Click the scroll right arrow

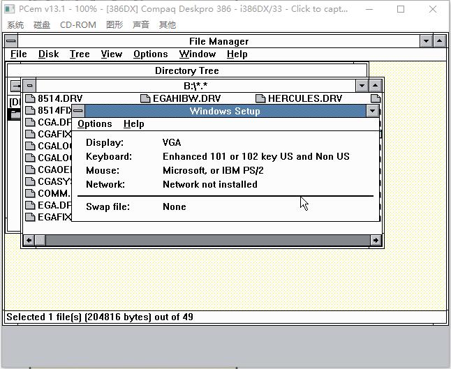pos(376,240)
